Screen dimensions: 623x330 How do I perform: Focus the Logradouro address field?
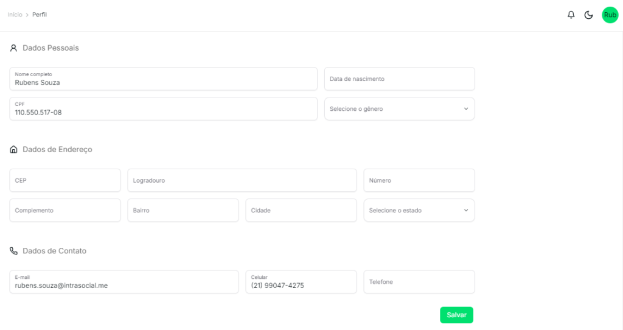click(242, 180)
